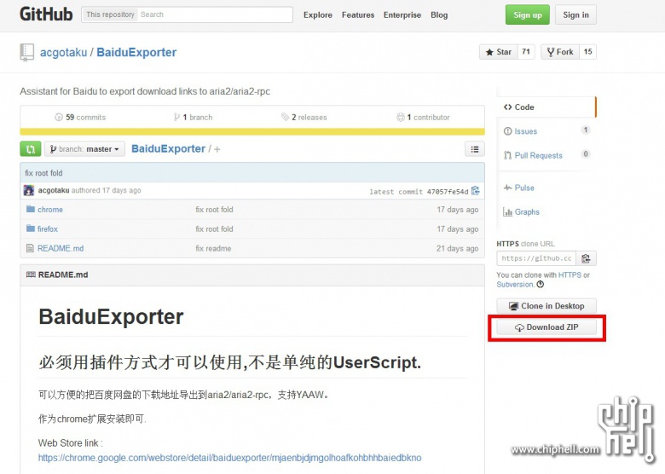Choose the Subversion clone option link
The width and height of the screenshot is (665, 474).
515,285
